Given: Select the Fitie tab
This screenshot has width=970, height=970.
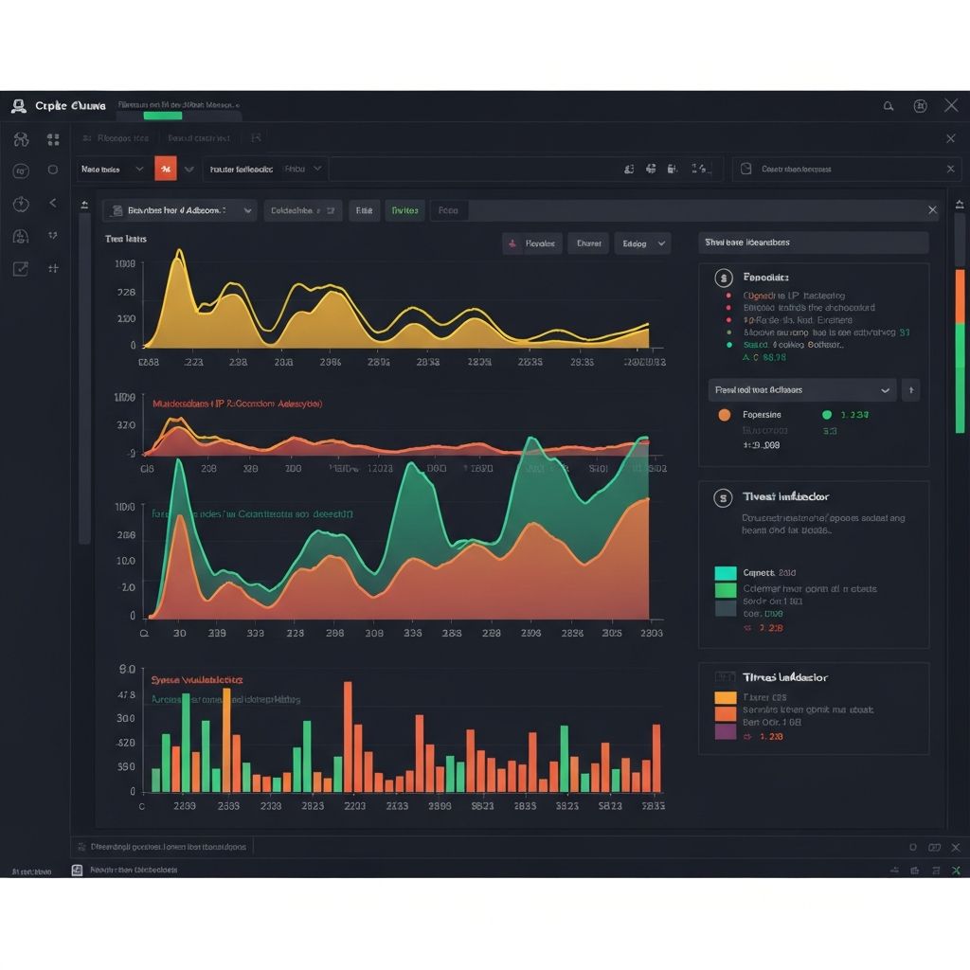Looking at the screenshot, I should [x=363, y=210].
